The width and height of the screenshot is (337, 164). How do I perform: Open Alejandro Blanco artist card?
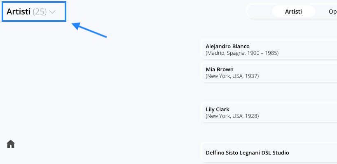click(269, 49)
